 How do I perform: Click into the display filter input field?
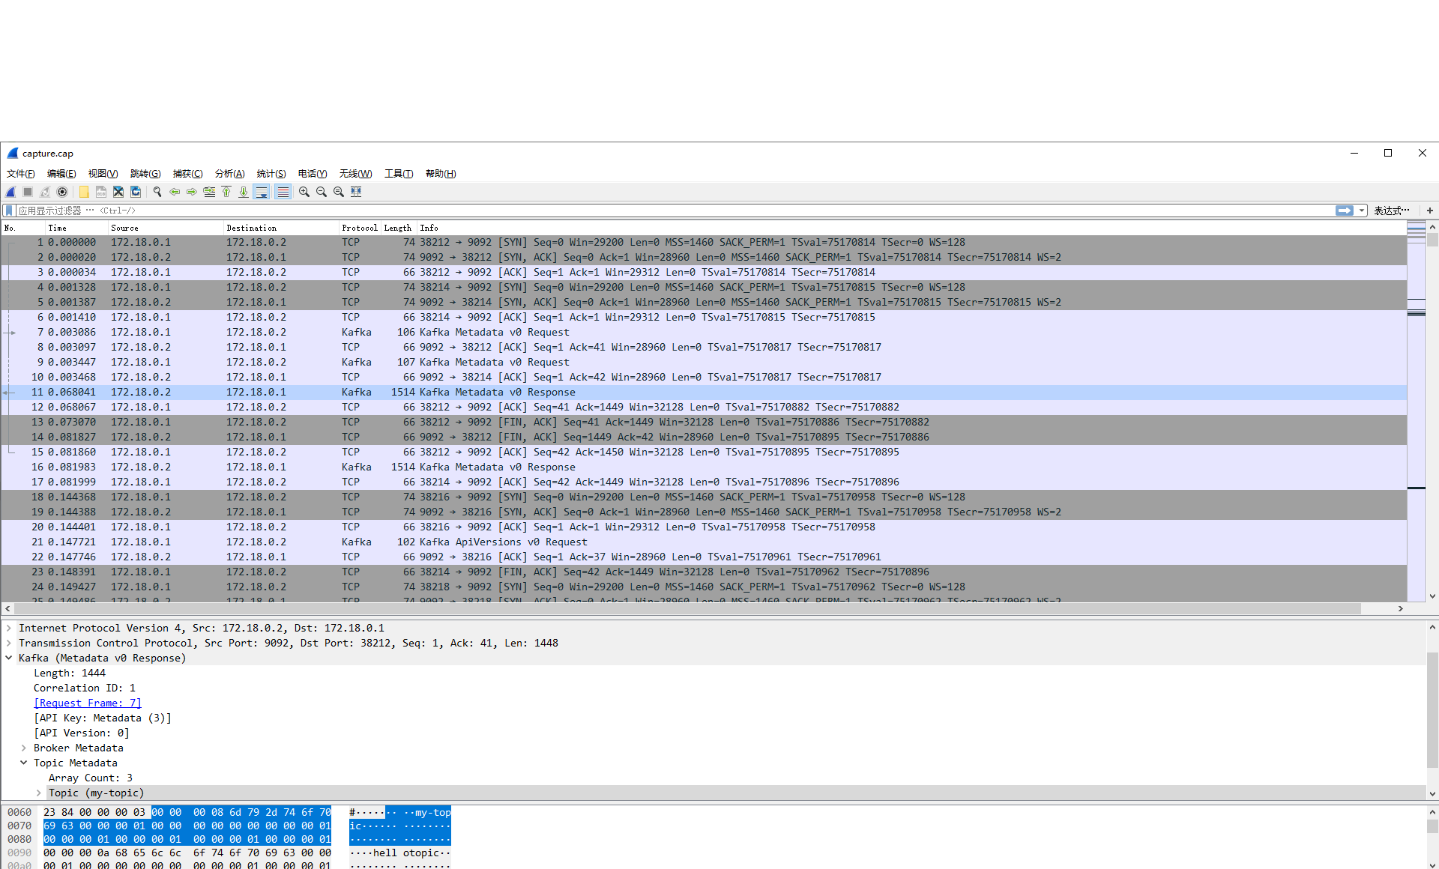(675, 211)
